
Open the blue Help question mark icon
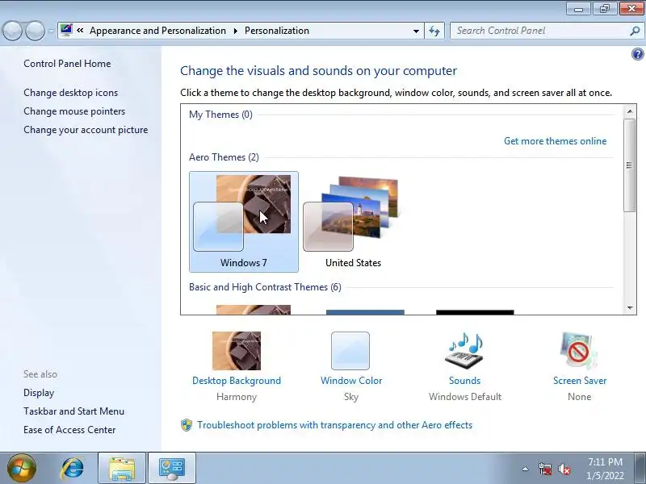637,54
